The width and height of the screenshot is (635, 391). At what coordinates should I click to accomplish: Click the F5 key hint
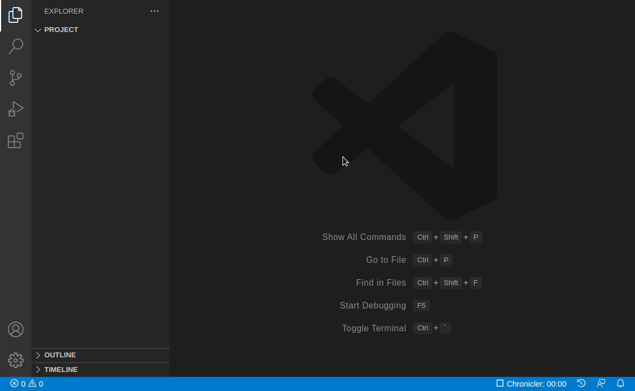pyautogui.click(x=421, y=306)
